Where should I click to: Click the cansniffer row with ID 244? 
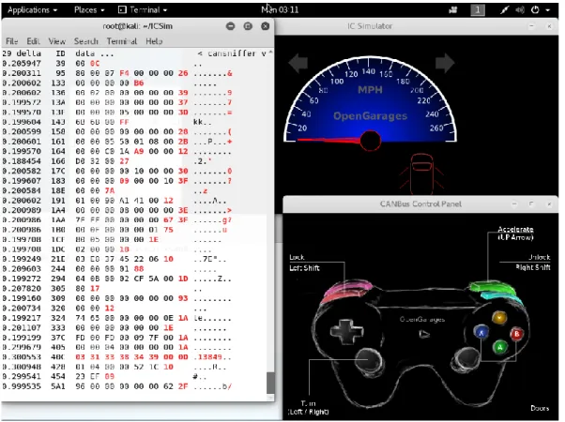117,268
